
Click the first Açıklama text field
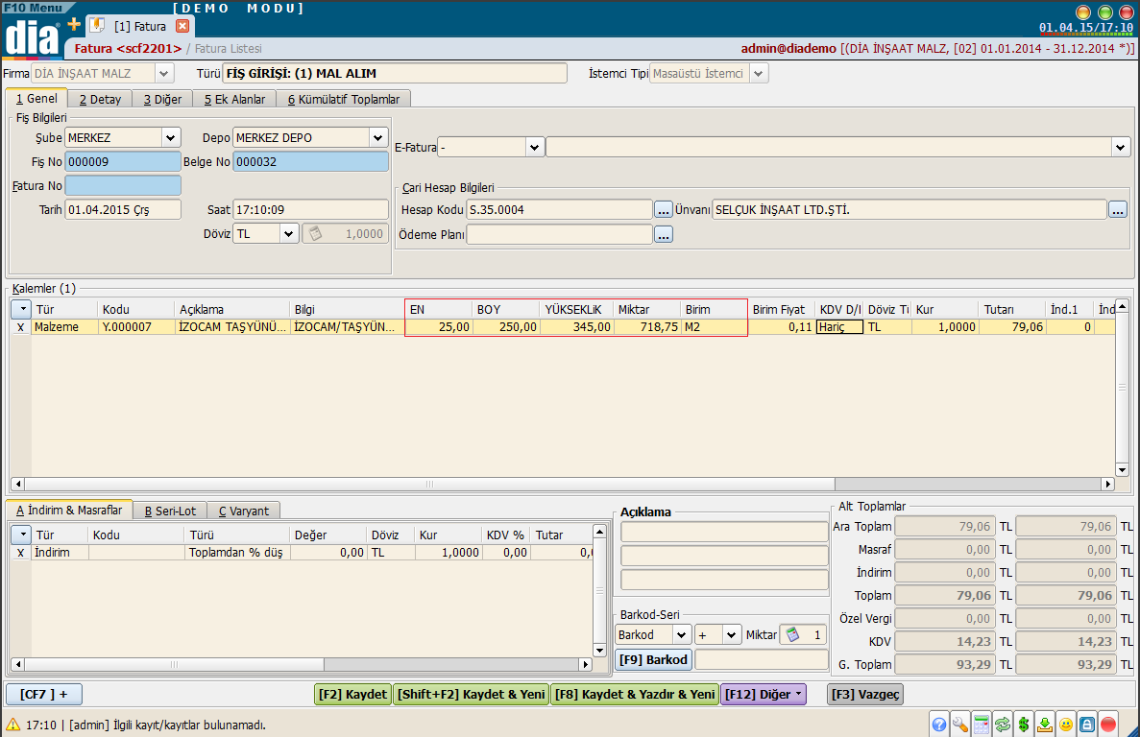click(724, 532)
